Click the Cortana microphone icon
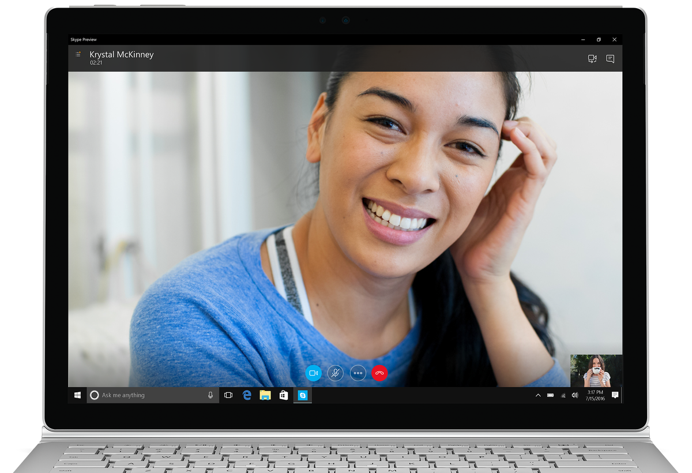Screen dimensions: 692x473 tap(210, 395)
